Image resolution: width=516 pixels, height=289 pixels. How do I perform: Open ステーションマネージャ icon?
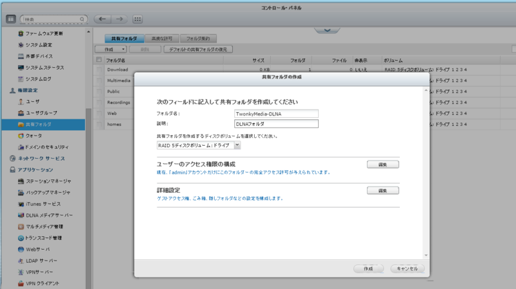tap(21, 181)
